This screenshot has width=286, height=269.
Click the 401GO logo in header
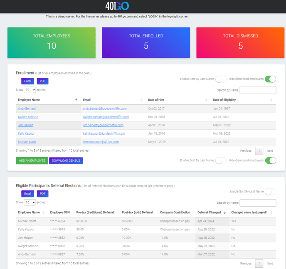pos(117,6)
